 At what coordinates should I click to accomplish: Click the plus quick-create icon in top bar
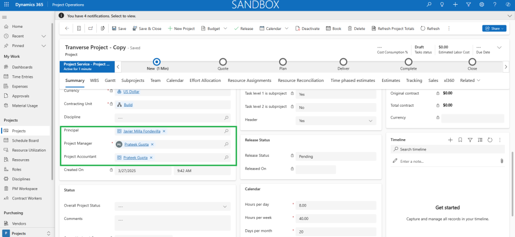tap(455, 5)
